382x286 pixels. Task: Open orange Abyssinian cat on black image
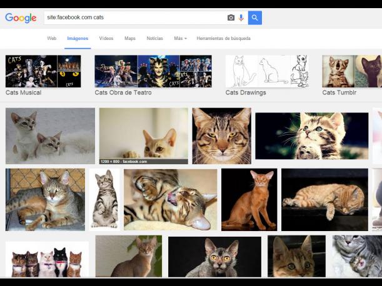(x=249, y=200)
